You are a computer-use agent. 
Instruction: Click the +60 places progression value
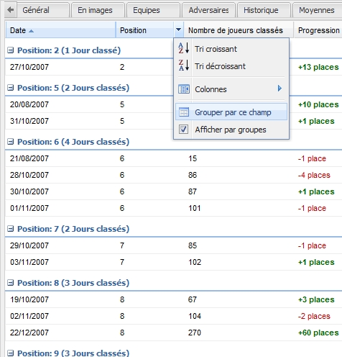[x=318, y=333]
